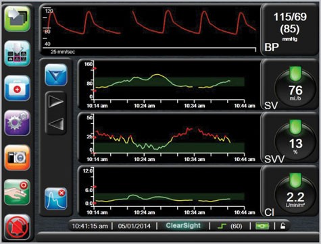The image size is (321, 244).
Task: Open the monitor screen selection icon
Action: click(x=17, y=19)
